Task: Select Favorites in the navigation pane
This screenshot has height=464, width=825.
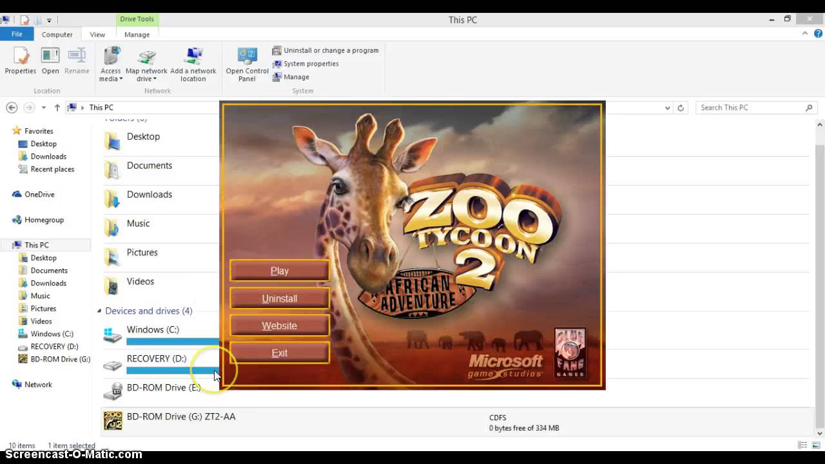Action: pyautogui.click(x=39, y=131)
